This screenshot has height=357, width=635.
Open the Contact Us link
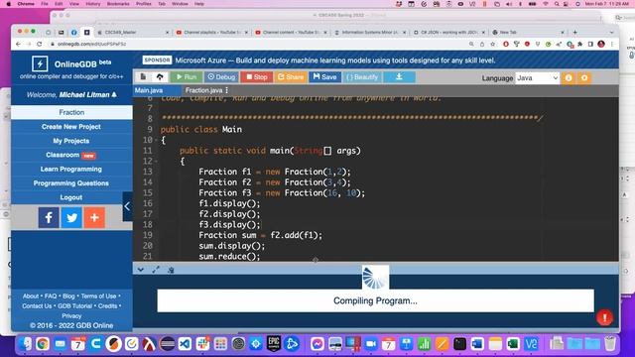[37, 306]
